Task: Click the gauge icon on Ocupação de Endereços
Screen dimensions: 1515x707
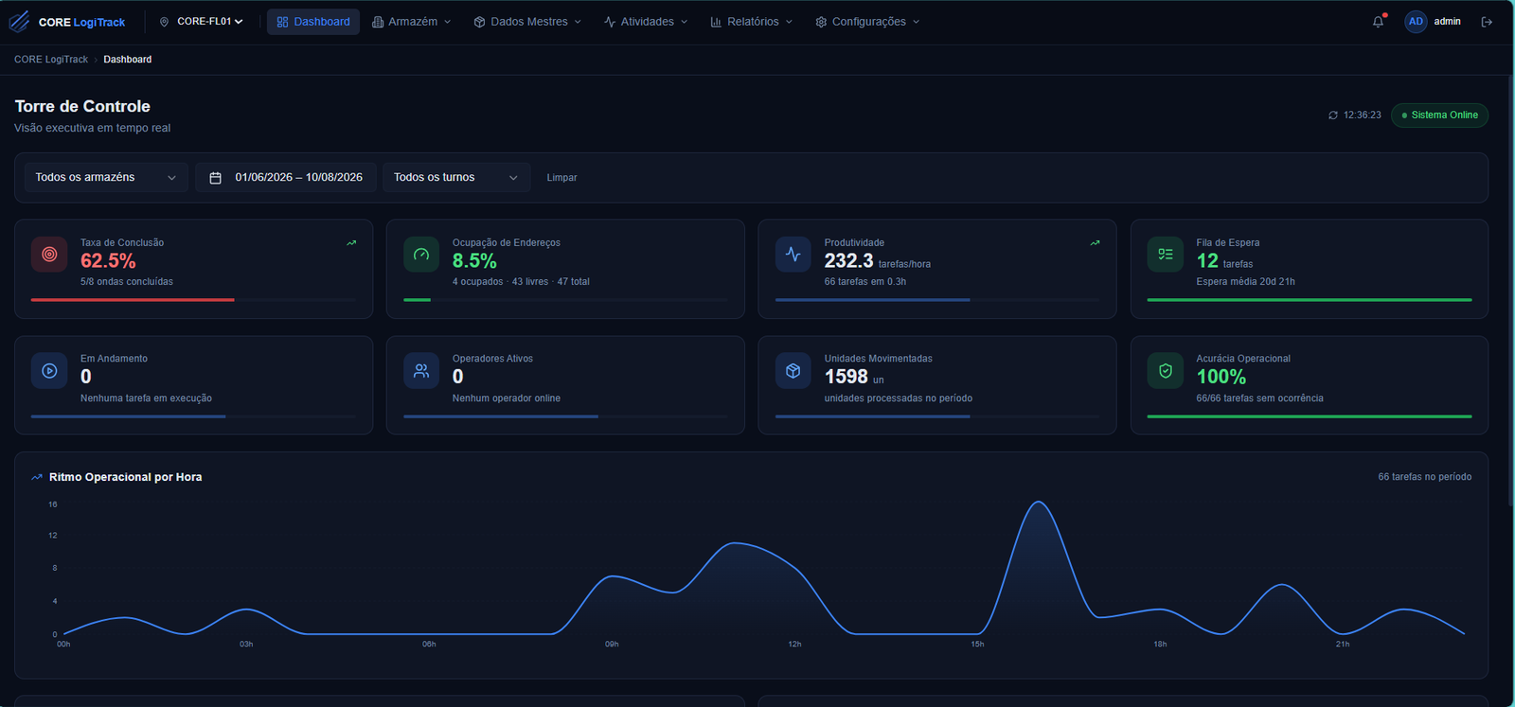Action: (421, 255)
